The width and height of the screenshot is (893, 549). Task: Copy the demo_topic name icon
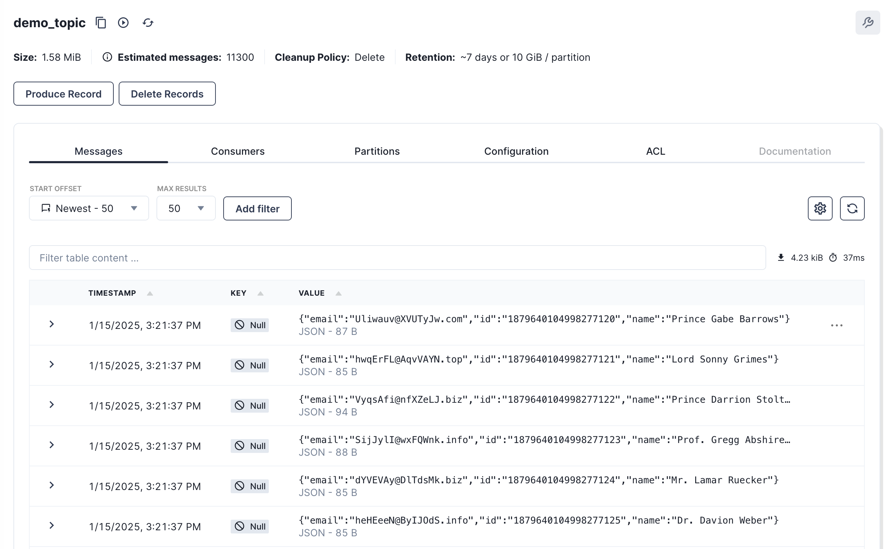(x=101, y=23)
